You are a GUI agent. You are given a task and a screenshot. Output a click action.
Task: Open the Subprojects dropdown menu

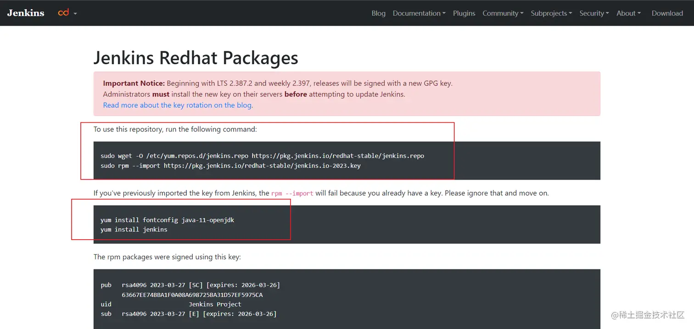551,13
